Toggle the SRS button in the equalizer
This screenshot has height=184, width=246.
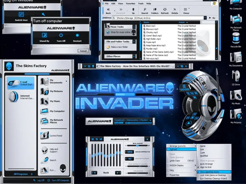click(129, 152)
